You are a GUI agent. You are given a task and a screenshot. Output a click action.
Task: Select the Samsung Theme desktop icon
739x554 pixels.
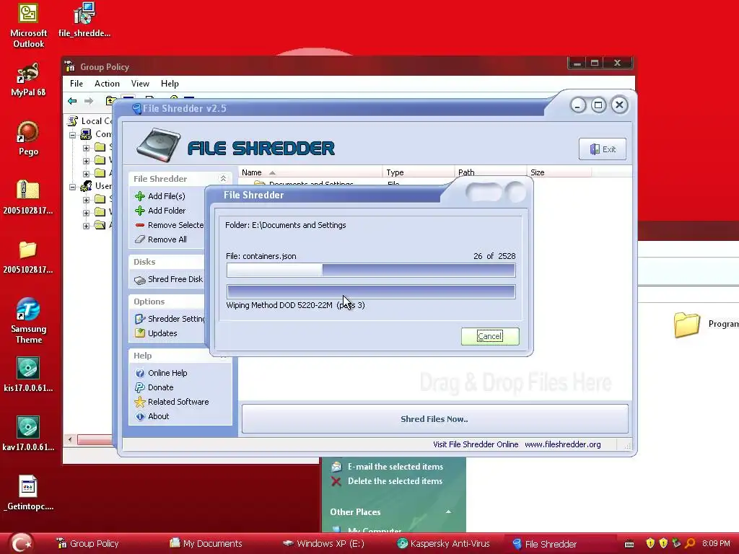click(x=28, y=321)
